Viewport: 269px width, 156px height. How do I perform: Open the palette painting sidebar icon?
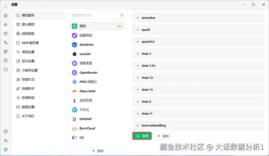click(x=6, y=34)
